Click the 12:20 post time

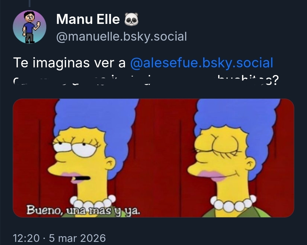coord(26,238)
